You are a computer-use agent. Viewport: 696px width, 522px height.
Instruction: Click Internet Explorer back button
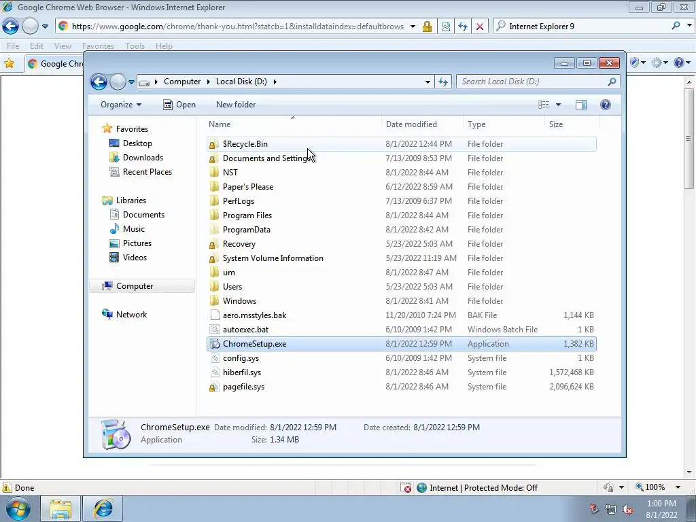coord(11,27)
